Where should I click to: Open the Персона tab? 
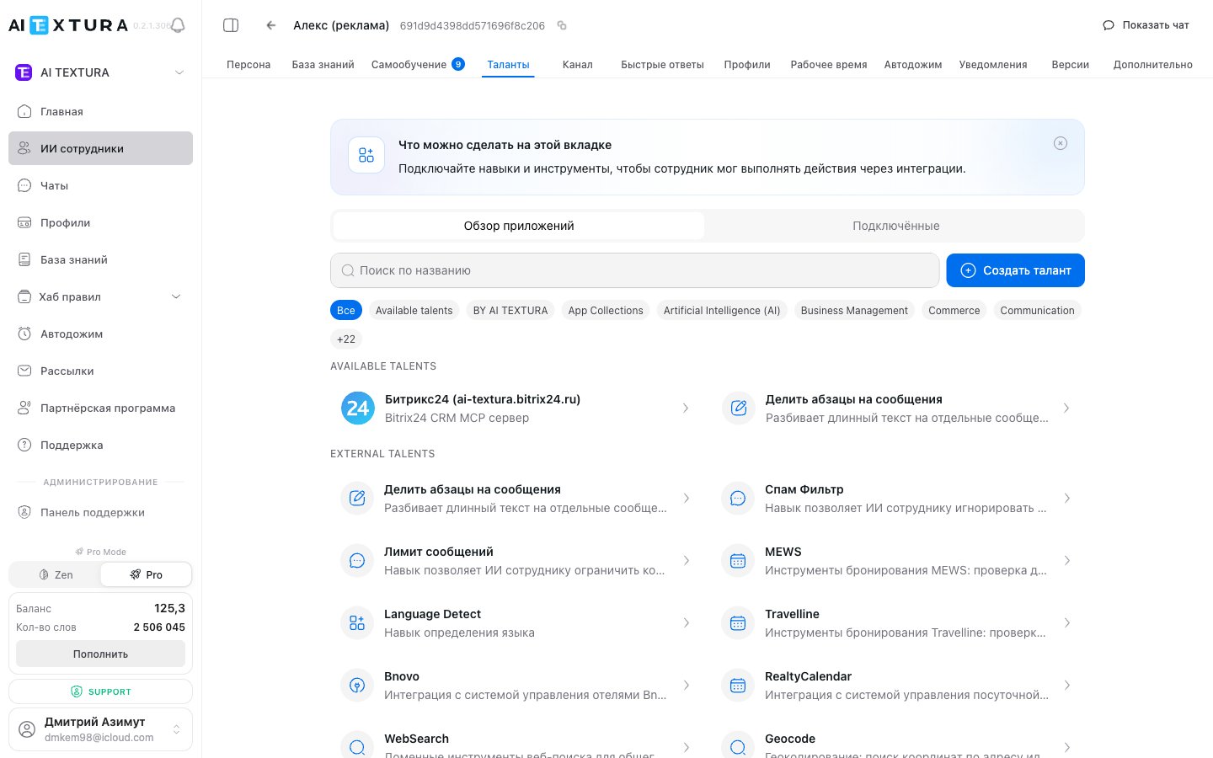(x=248, y=65)
